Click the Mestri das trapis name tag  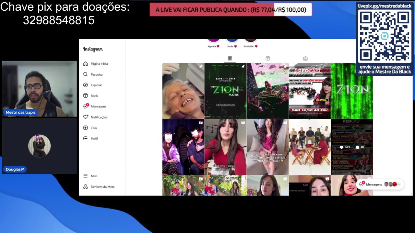(20, 112)
